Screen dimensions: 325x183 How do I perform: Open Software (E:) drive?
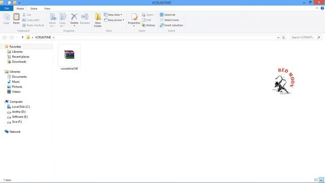click(x=20, y=116)
